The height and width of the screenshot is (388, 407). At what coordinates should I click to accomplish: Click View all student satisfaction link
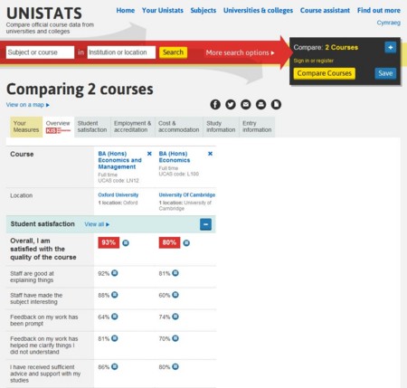97,224
